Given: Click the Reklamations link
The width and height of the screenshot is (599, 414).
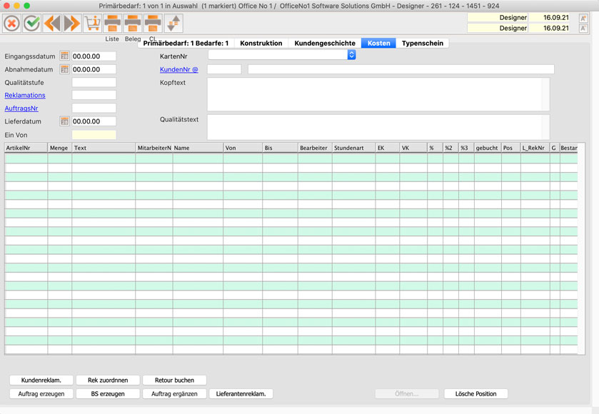Looking at the screenshot, I should (25, 95).
